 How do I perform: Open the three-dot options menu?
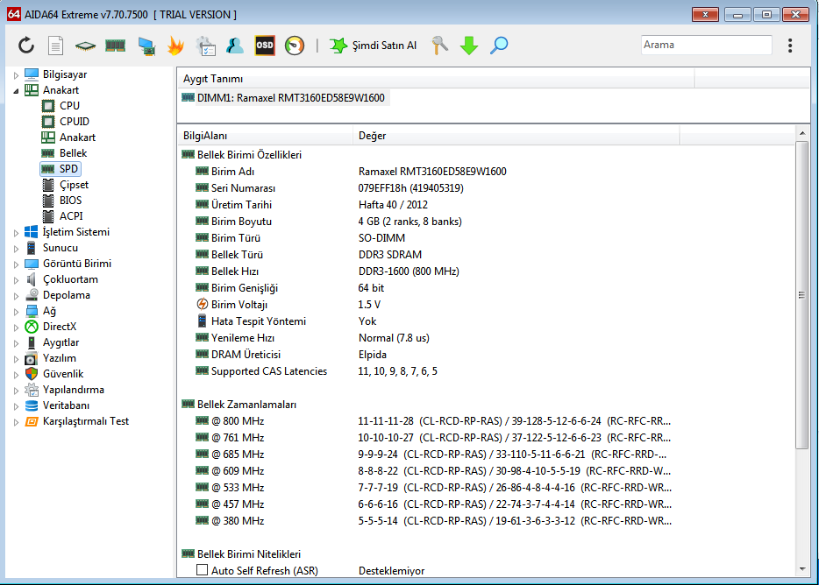tap(790, 46)
